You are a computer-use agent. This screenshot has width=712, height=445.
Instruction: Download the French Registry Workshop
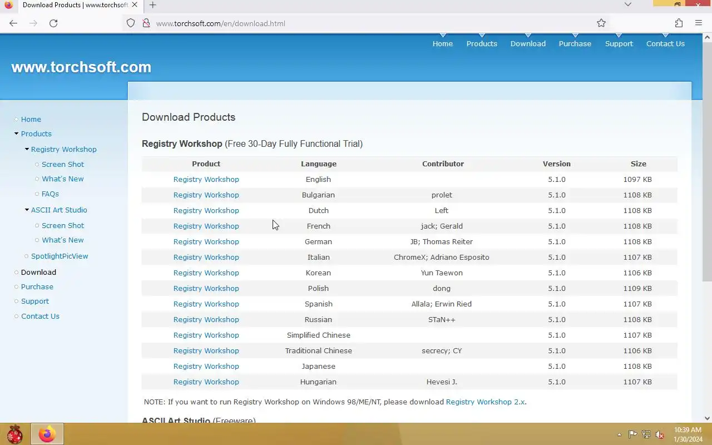click(206, 226)
